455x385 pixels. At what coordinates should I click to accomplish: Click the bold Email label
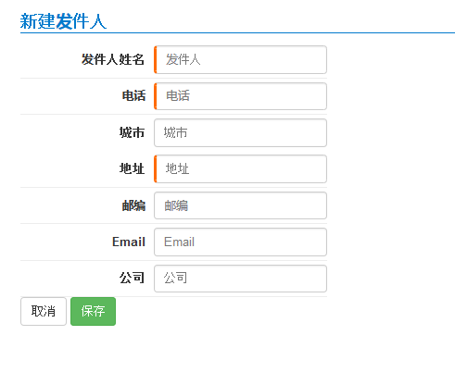tap(129, 242)
